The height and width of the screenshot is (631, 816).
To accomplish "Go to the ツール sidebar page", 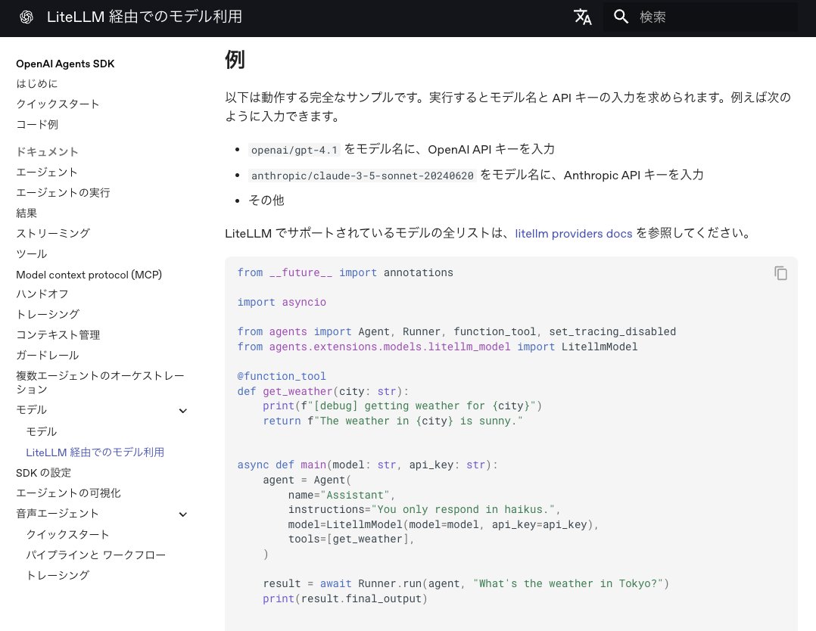I will click(32, 254).
